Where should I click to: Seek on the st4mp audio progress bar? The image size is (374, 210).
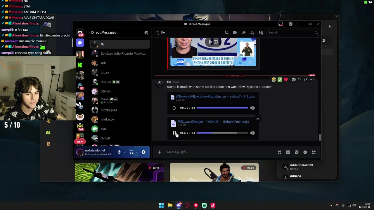[222, 108]
